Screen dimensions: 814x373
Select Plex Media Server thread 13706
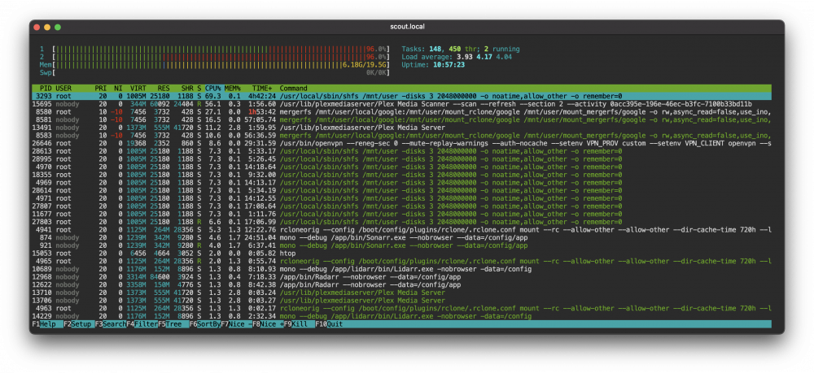click(x=401, y=300)
